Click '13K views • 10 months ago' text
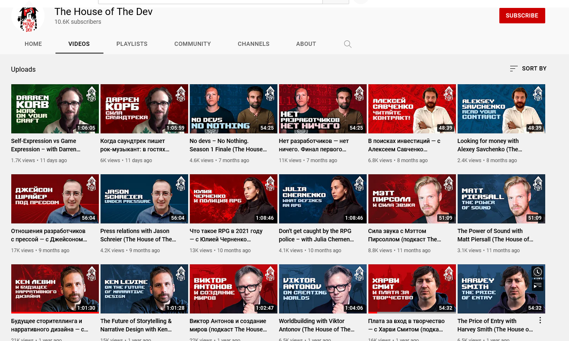This screenshot has width=569, height=341. tap(220, 251)
